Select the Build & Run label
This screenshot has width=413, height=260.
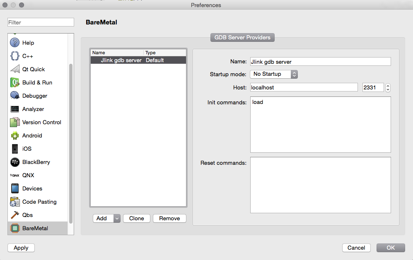37,82
